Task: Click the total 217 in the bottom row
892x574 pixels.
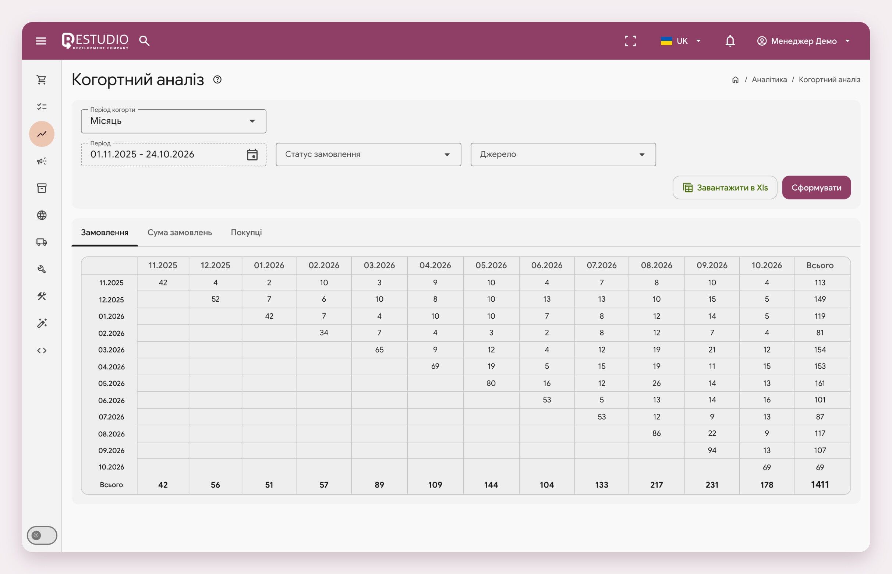Action: pyautogui.click(x=656, y=485)
